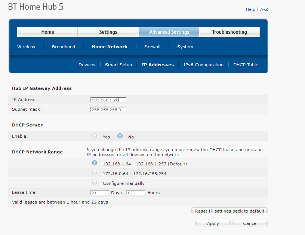Go to the Wireless section
The image size is (305, 235).
click(26, 47)
